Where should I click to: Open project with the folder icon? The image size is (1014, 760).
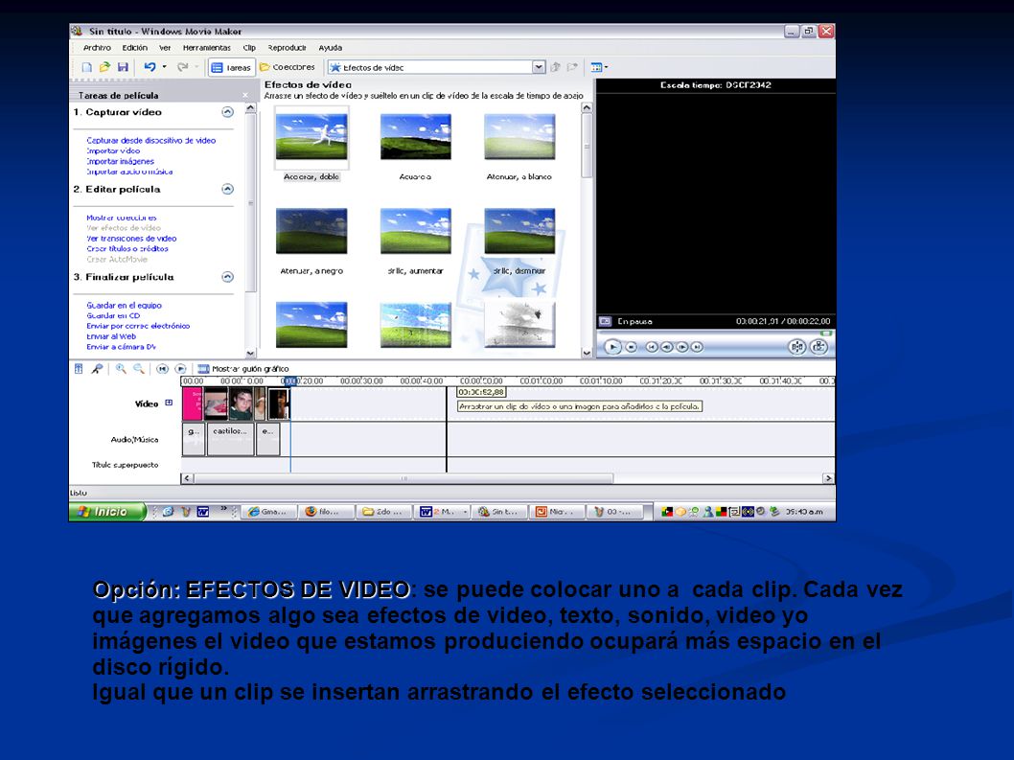(104, 67)
